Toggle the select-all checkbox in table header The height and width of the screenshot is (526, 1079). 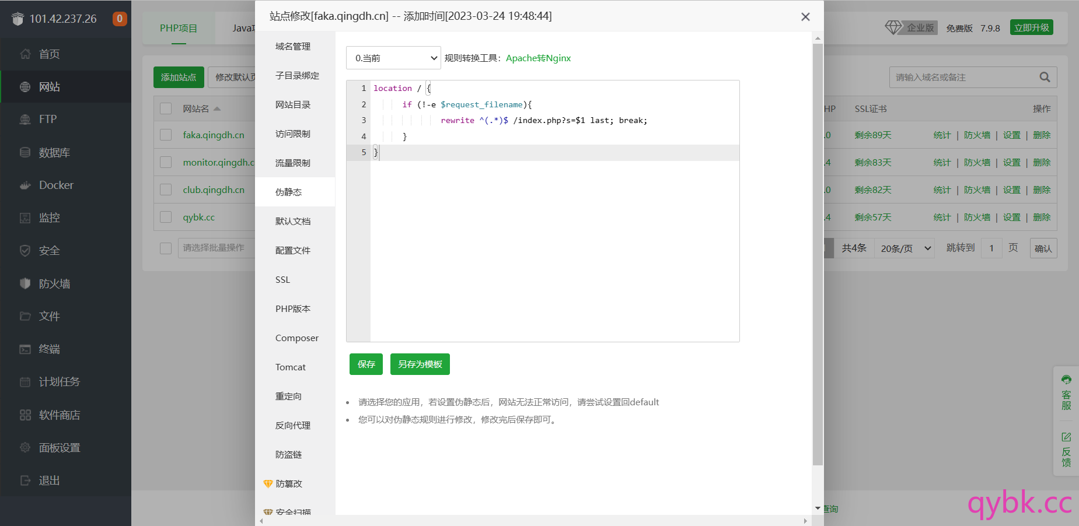click(x=166, y=109)
